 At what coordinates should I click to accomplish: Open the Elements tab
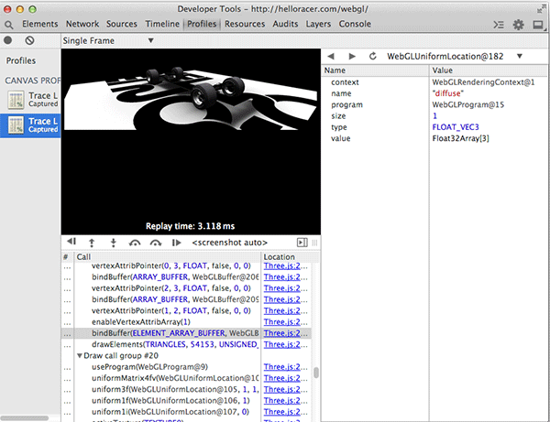coord(40,24)
